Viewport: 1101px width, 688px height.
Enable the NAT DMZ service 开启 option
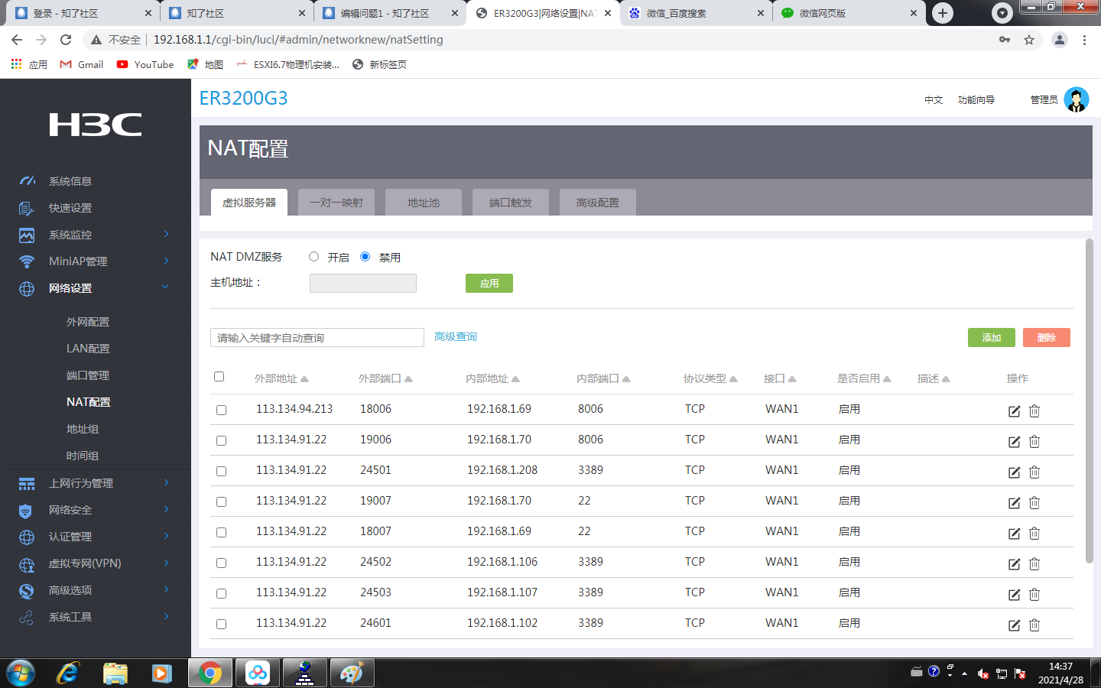[313, 257]
